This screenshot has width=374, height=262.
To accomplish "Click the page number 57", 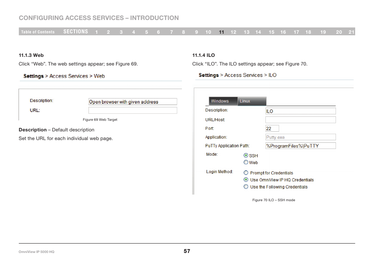I will [187, 251].
